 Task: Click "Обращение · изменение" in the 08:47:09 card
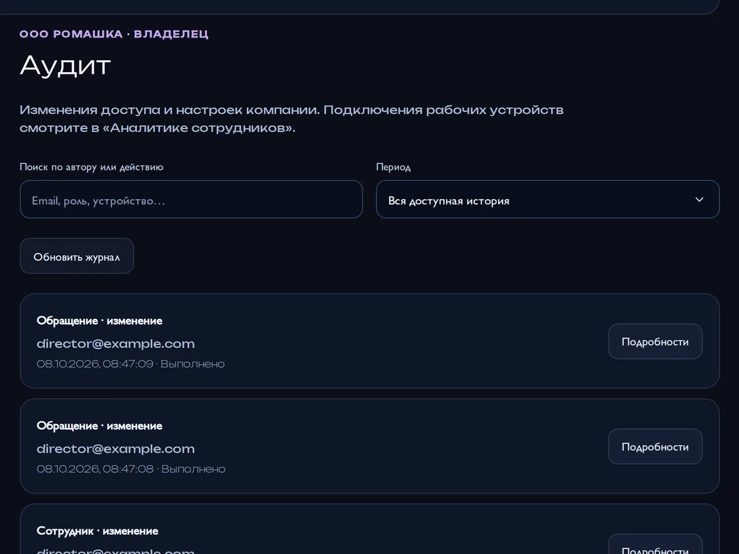tap(100, 321)
